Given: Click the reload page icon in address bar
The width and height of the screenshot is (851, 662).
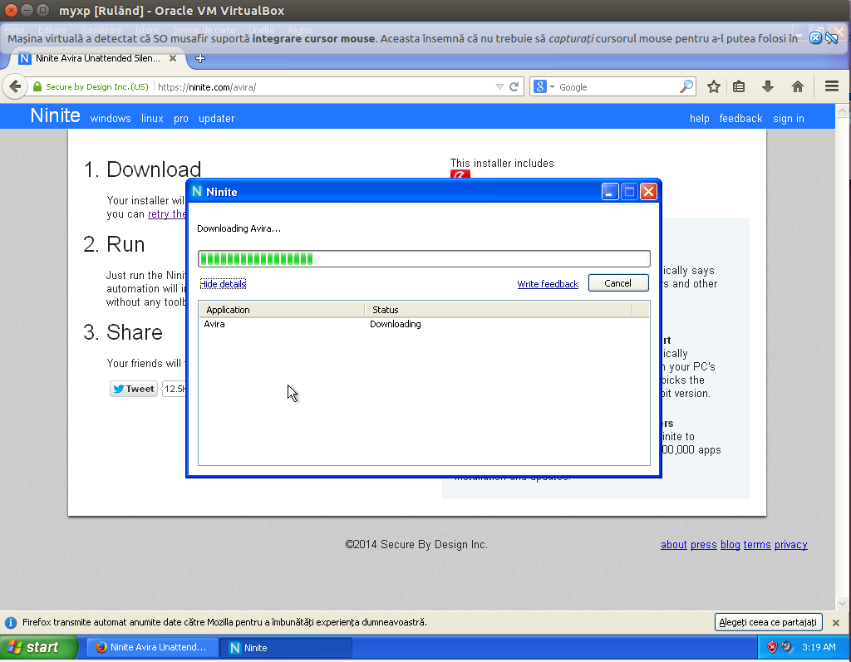Looking at the screenshot, I should point(514,87).
